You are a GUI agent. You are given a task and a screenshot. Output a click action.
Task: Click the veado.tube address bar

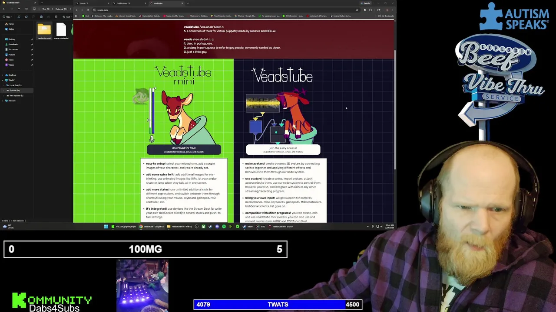click(226, 10)
